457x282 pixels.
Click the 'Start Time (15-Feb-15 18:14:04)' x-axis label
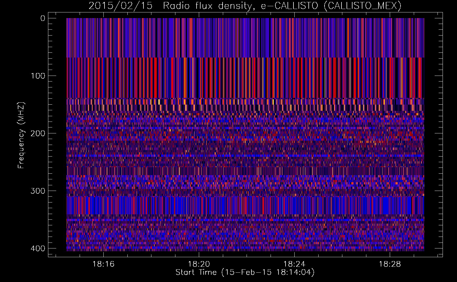point(245,272)
